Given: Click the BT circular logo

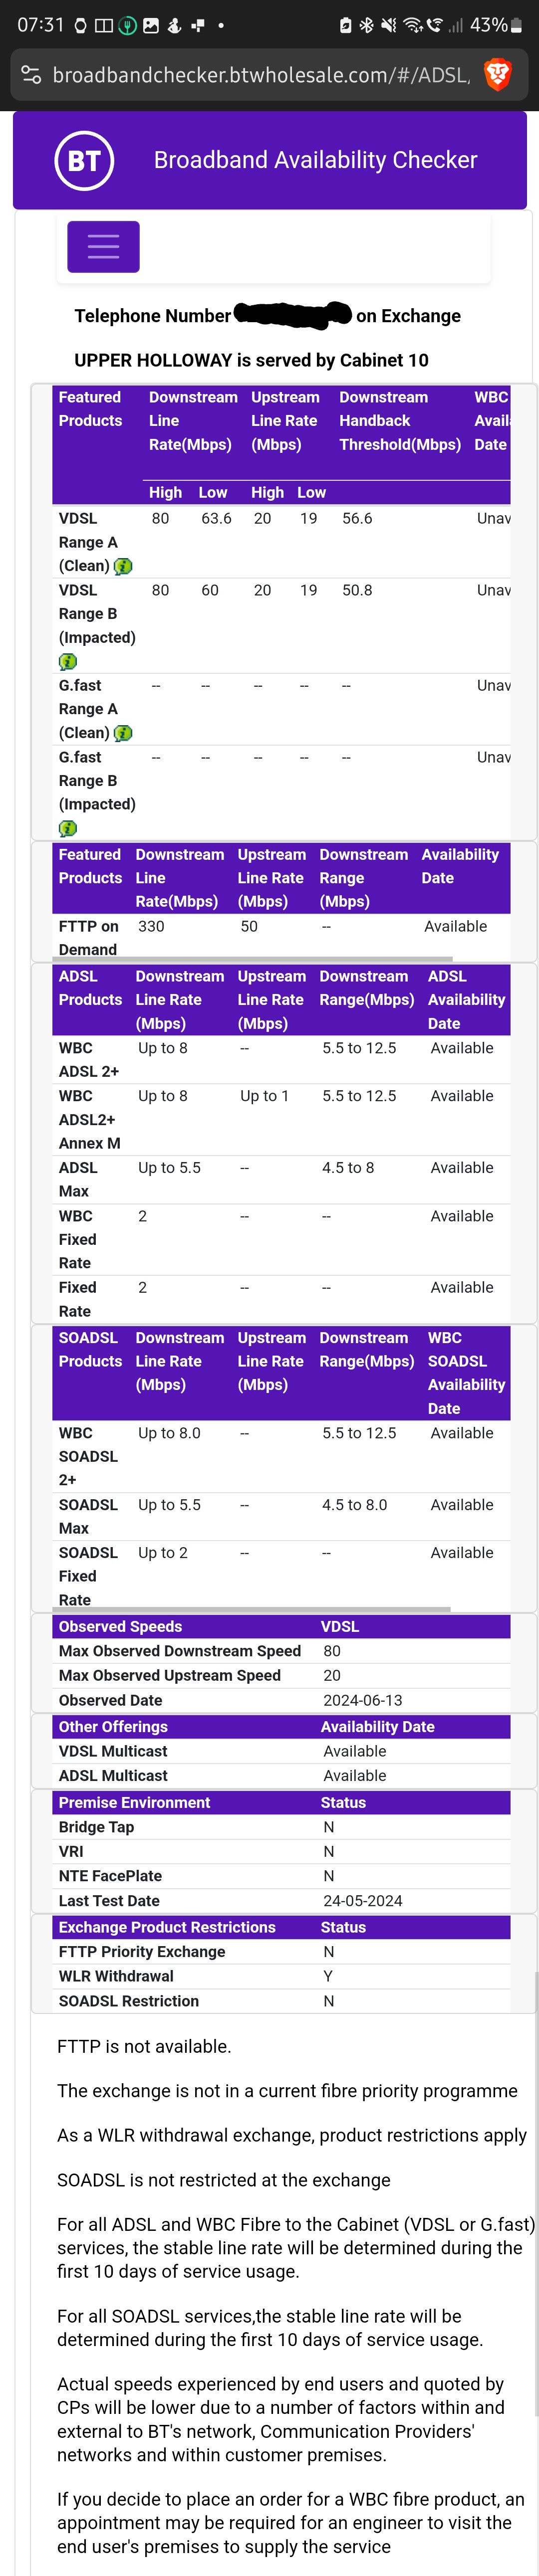Looking at the screenshot, I should [x=84, y=160].
